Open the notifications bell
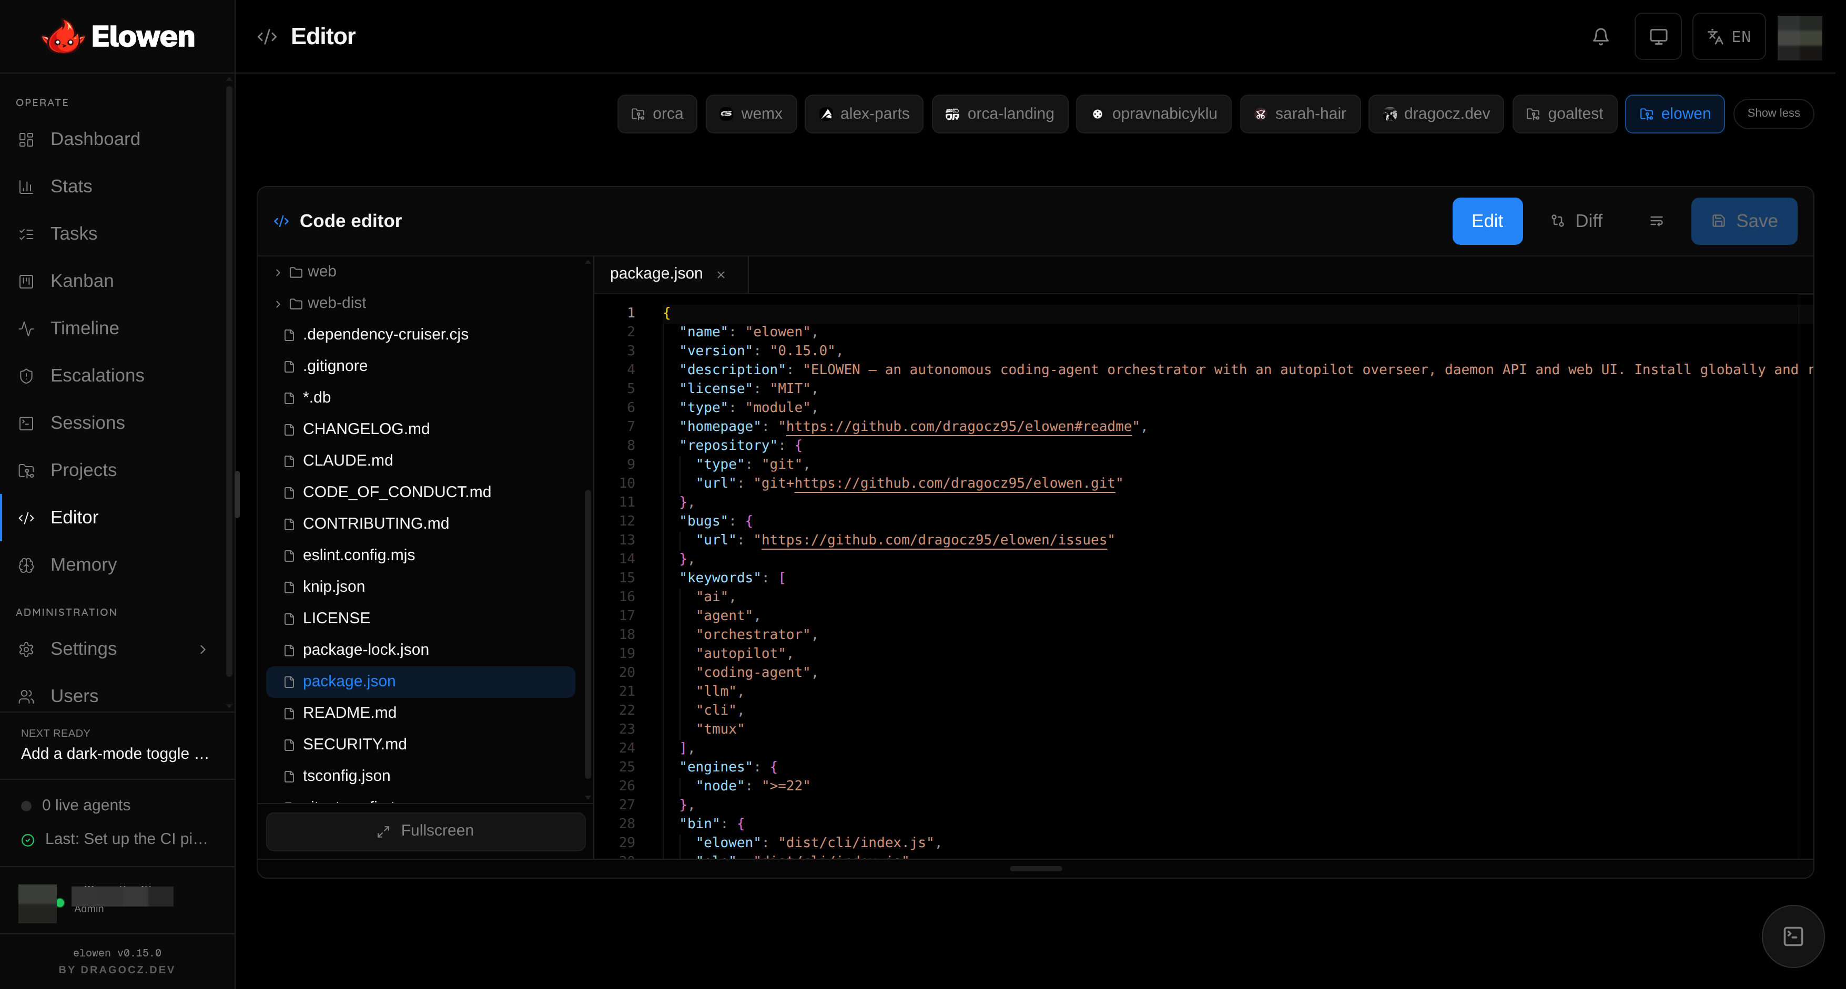The image size is (1846, 989). tap(1600, 37)
